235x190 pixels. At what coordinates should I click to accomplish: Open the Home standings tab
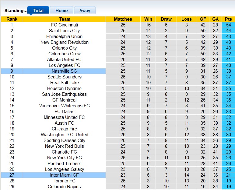(61, 10)
